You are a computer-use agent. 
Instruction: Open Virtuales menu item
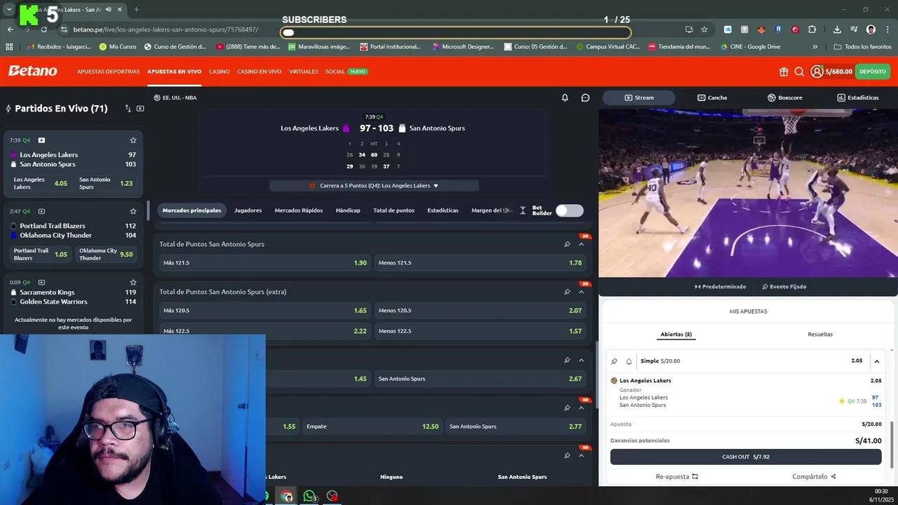(x=304, y=72)
